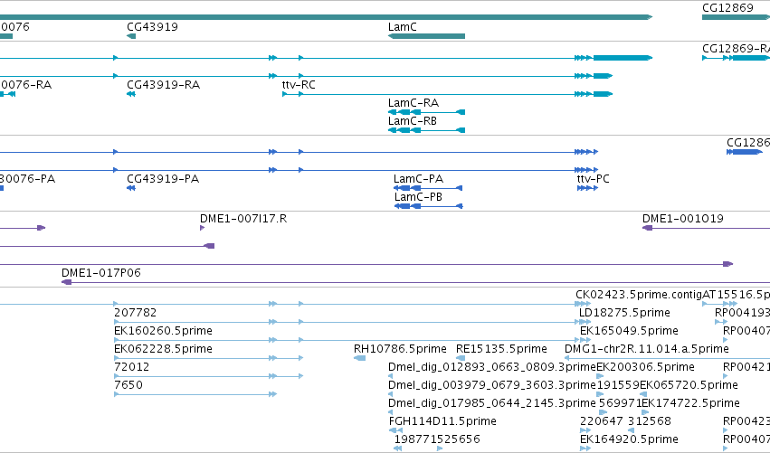This screenshot has width=770, height=453.
Task: Click the 569971 alignment label
Action: pos(618,403)
